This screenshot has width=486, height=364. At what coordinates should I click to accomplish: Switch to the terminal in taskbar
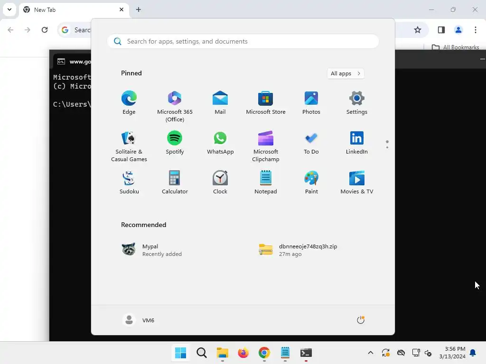(x=306, y=353)
